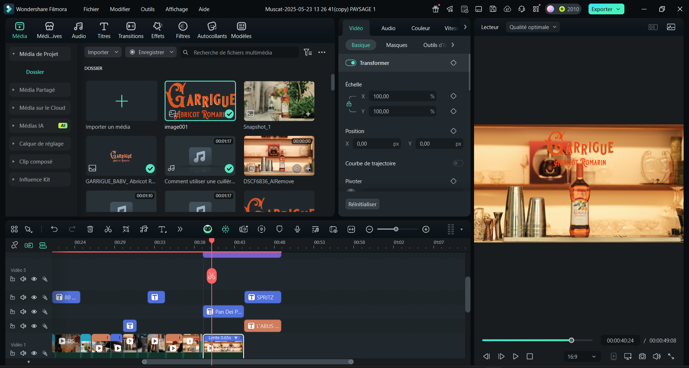Expand the Média sur le Cloud section

(40, 108)
